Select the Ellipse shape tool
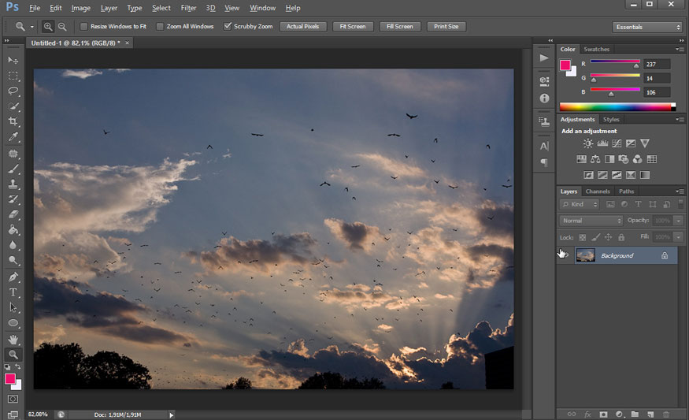 coord(13,323)
